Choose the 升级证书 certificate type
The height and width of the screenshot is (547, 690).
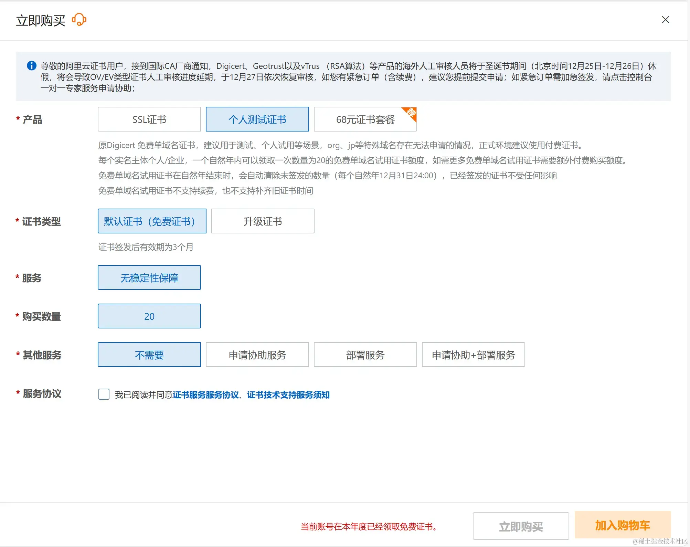263,221
